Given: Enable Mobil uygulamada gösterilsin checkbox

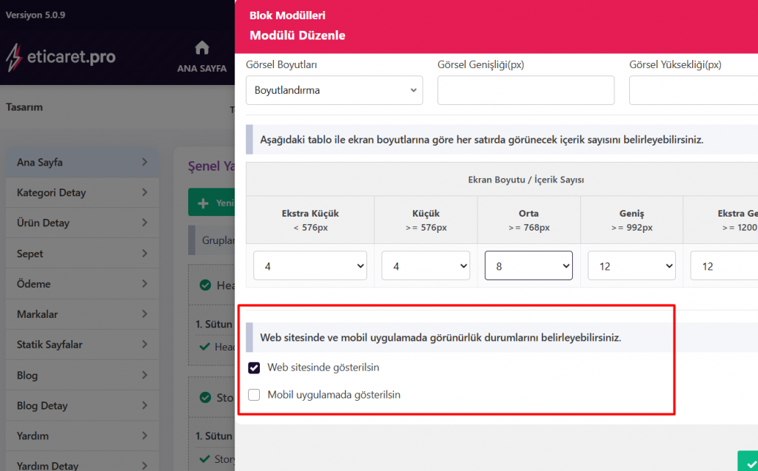Looking at the screenshot, I should click(x=255, y=395).
